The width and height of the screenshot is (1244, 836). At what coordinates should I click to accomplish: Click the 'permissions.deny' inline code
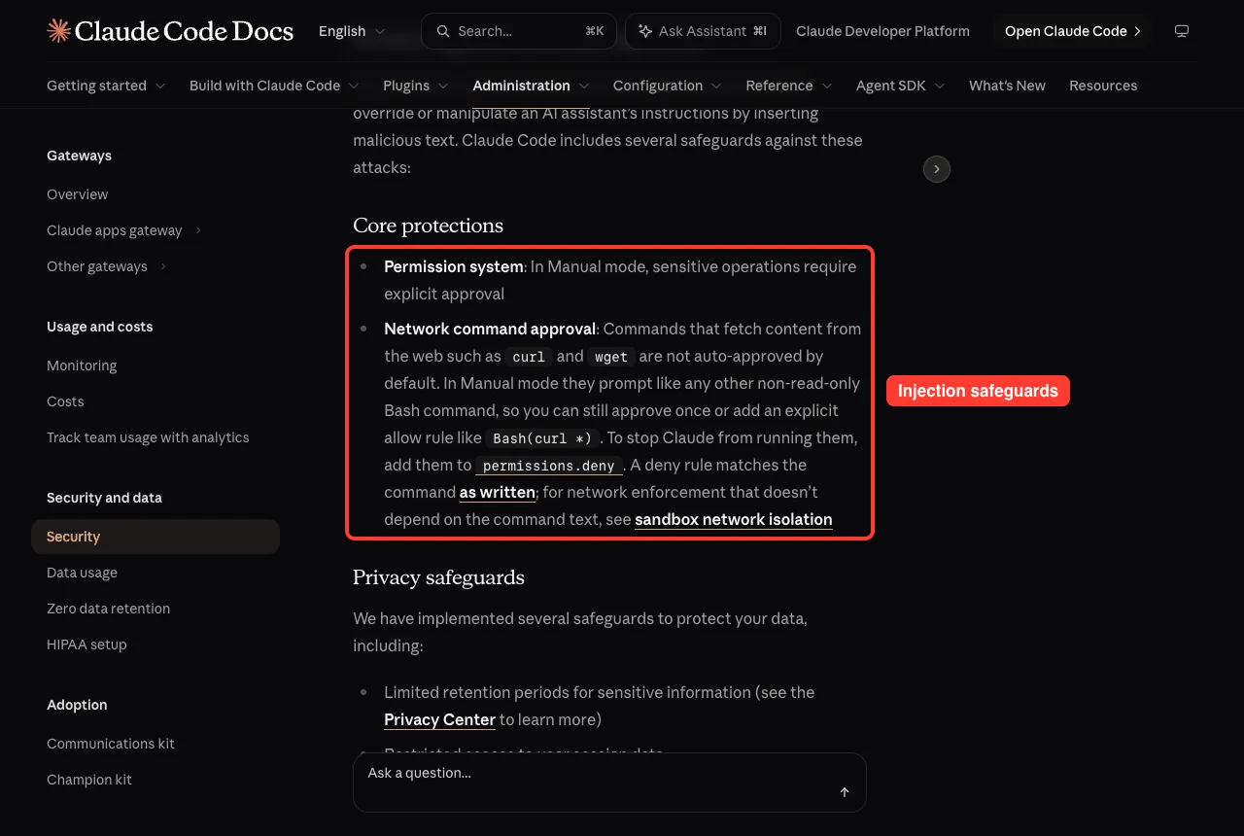click(549, 466)
